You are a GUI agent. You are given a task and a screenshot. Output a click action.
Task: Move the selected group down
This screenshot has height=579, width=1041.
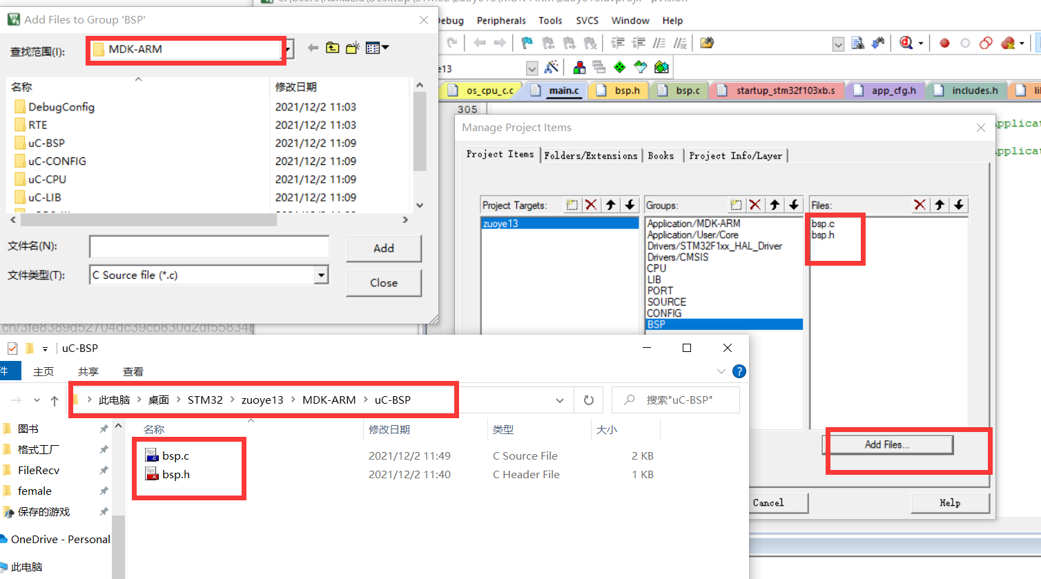point(794,205)
